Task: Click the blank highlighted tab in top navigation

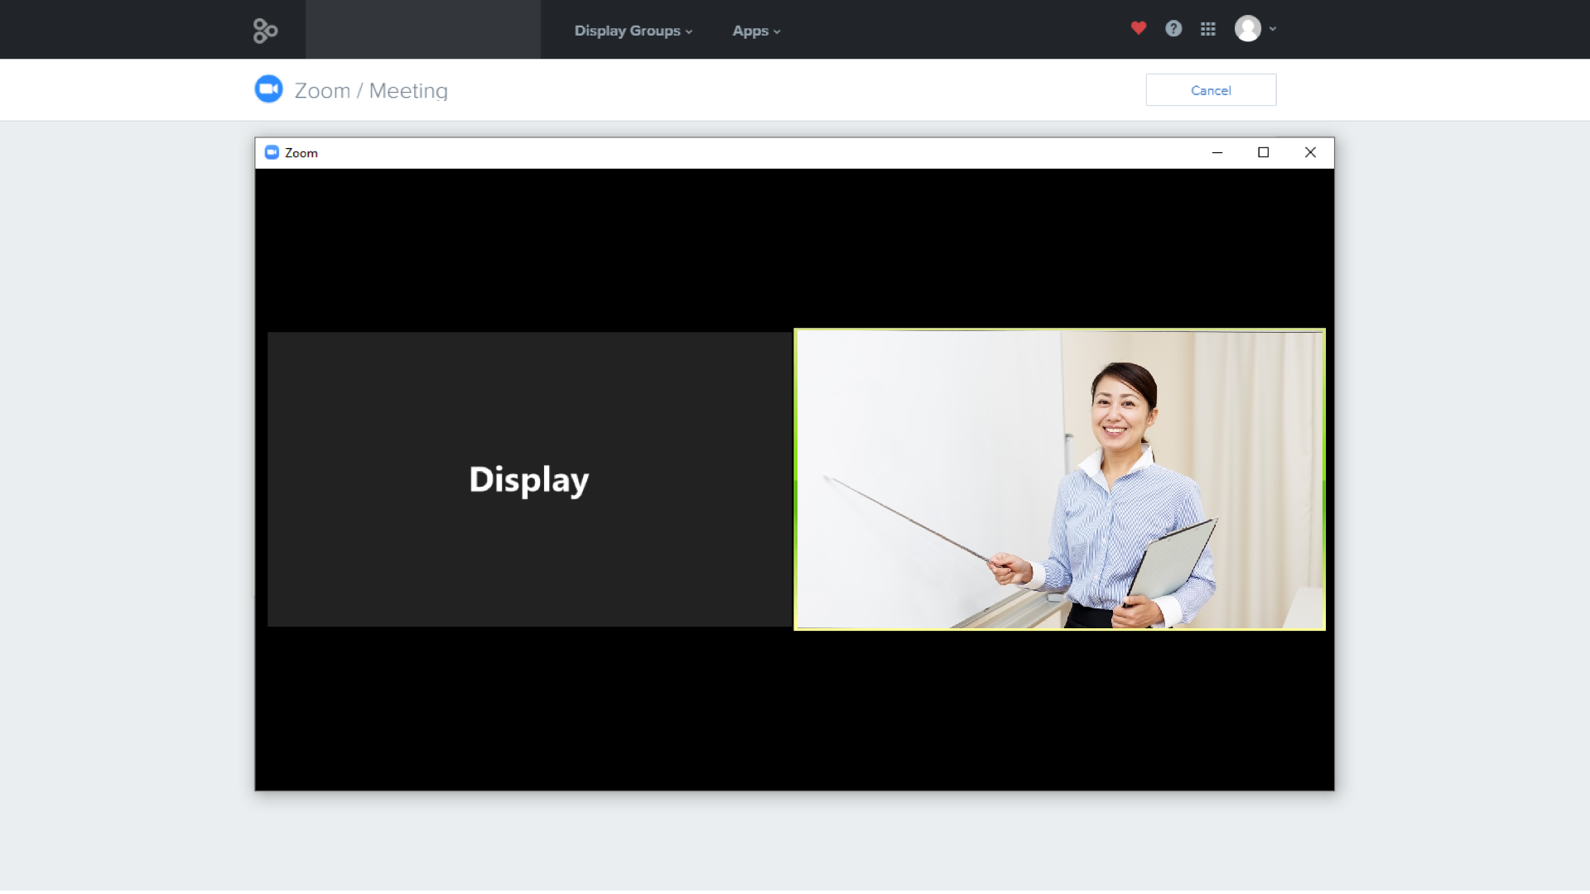Action: coord(423,30)
